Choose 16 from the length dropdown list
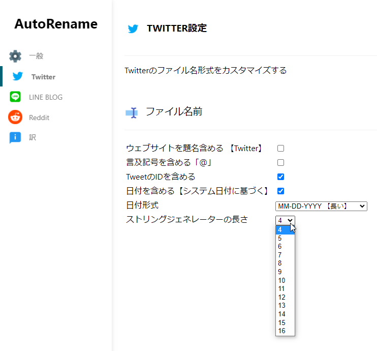 point(285,331)
